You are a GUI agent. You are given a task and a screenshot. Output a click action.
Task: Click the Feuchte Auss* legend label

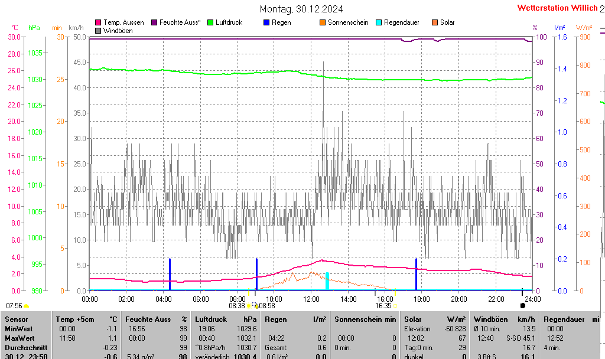[180, 22]
